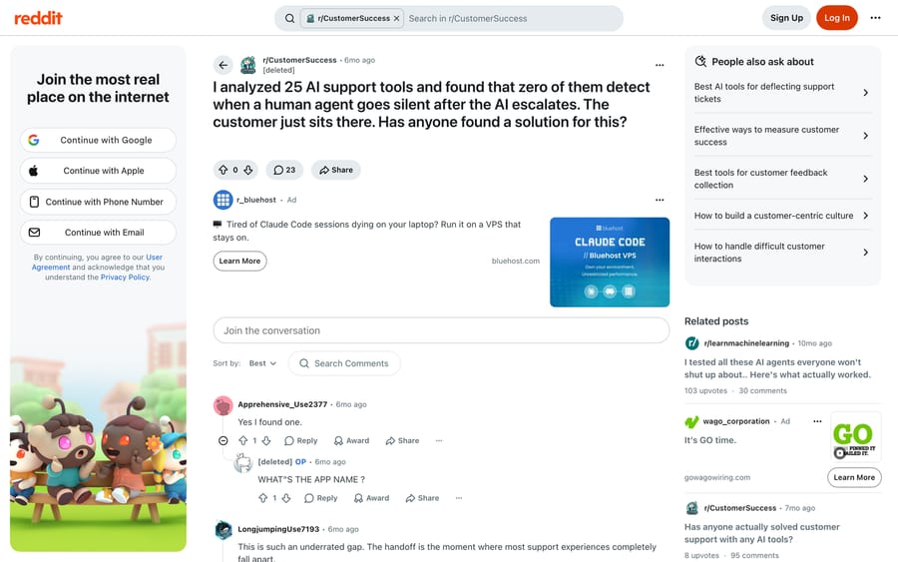Open the Privacy Policy link
This screenshot has width=898, height=562.
(x=125, y=277)
